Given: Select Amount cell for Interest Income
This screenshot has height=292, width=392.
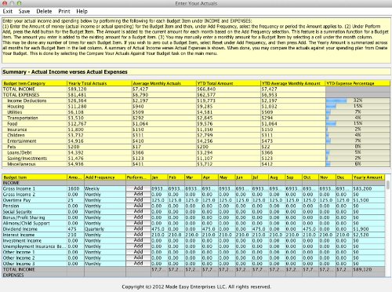Looking at the screenshot, I should (75, 235).
